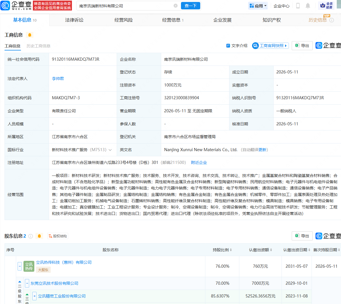
Task: Open the notifications bell in the header
Action: 308,6
